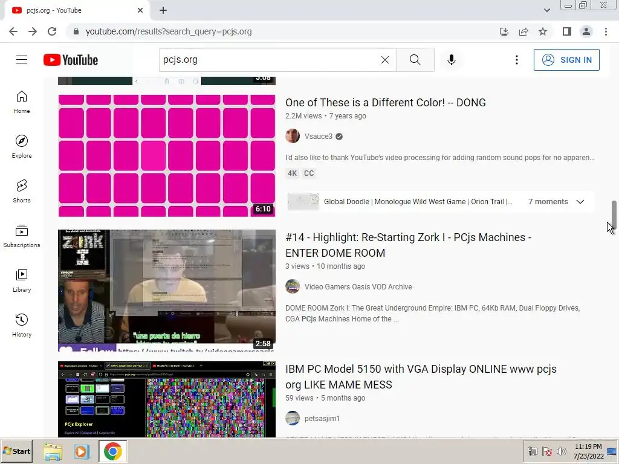
Task: View site information lock icon
Action: 76,31
